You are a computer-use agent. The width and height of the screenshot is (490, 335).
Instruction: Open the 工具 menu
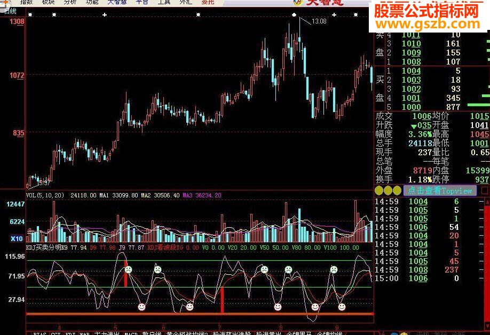[164, 2]
